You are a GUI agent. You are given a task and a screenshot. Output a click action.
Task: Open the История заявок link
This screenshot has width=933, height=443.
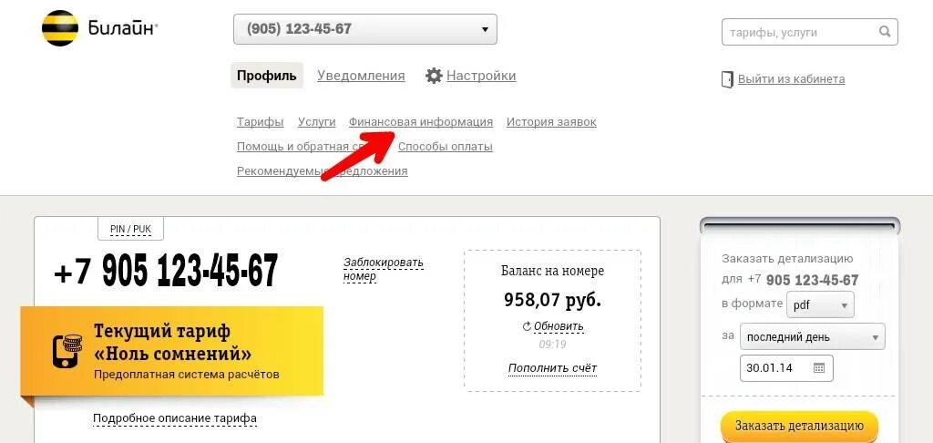point(551,122)
